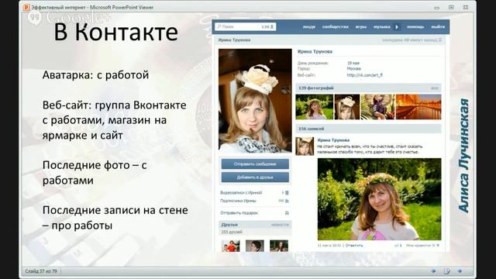Click the PowerPoint Viewer app icon
496x279 pixels.
click(x=26, y=7)
